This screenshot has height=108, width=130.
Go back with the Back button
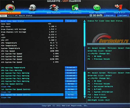pyautogui.click(x=3, y=16)
